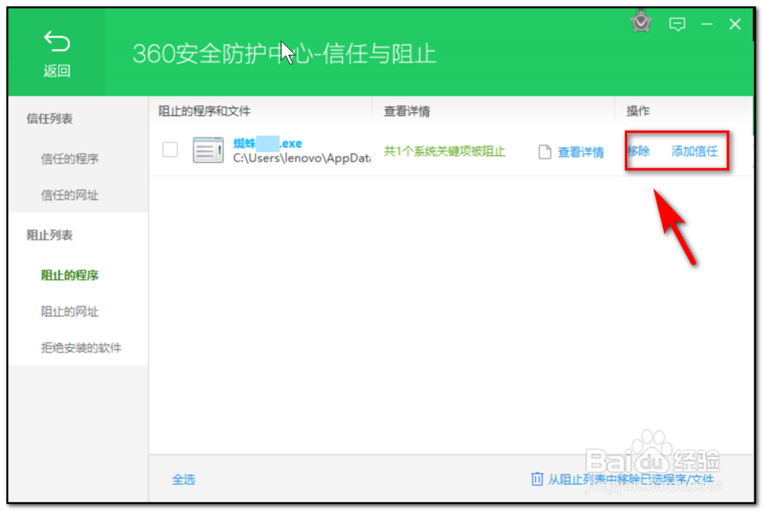
Task: Click the trash icon at the bottom bar
Action: [536, 478]
